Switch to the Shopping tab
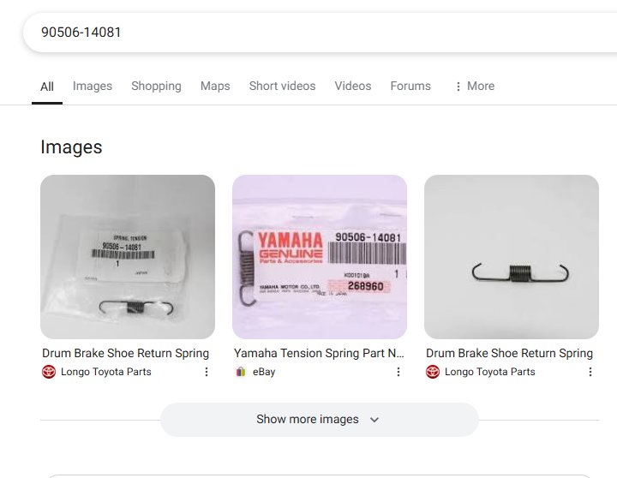 click(x=156, y=86)
